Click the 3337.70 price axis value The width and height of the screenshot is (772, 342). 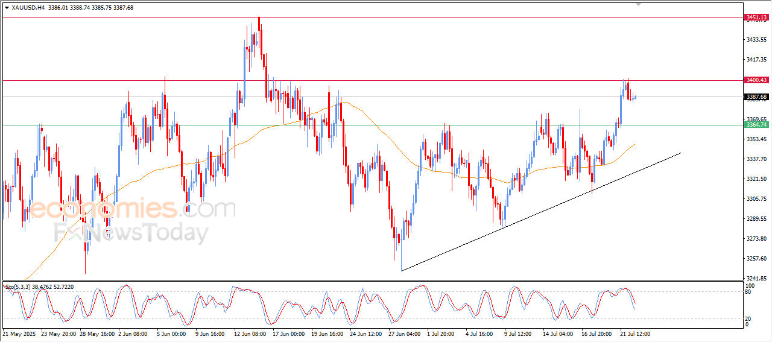coord(756,159)
